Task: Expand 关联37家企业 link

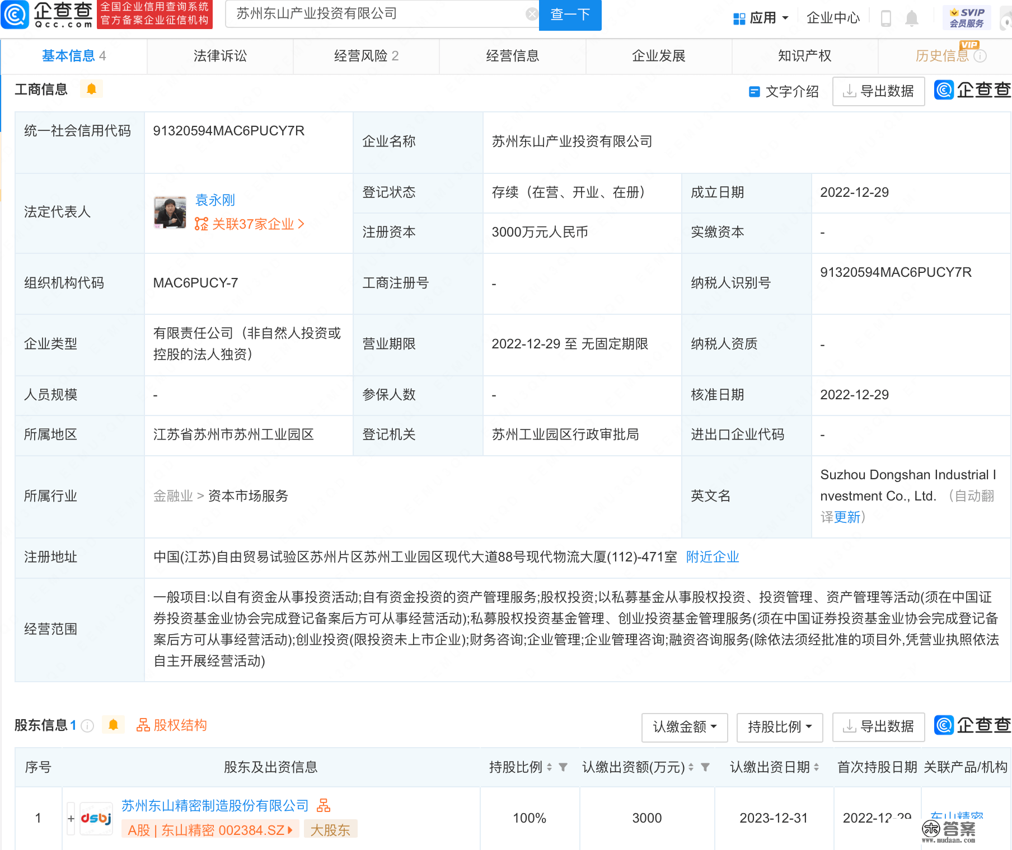Action: coord(250,224)
